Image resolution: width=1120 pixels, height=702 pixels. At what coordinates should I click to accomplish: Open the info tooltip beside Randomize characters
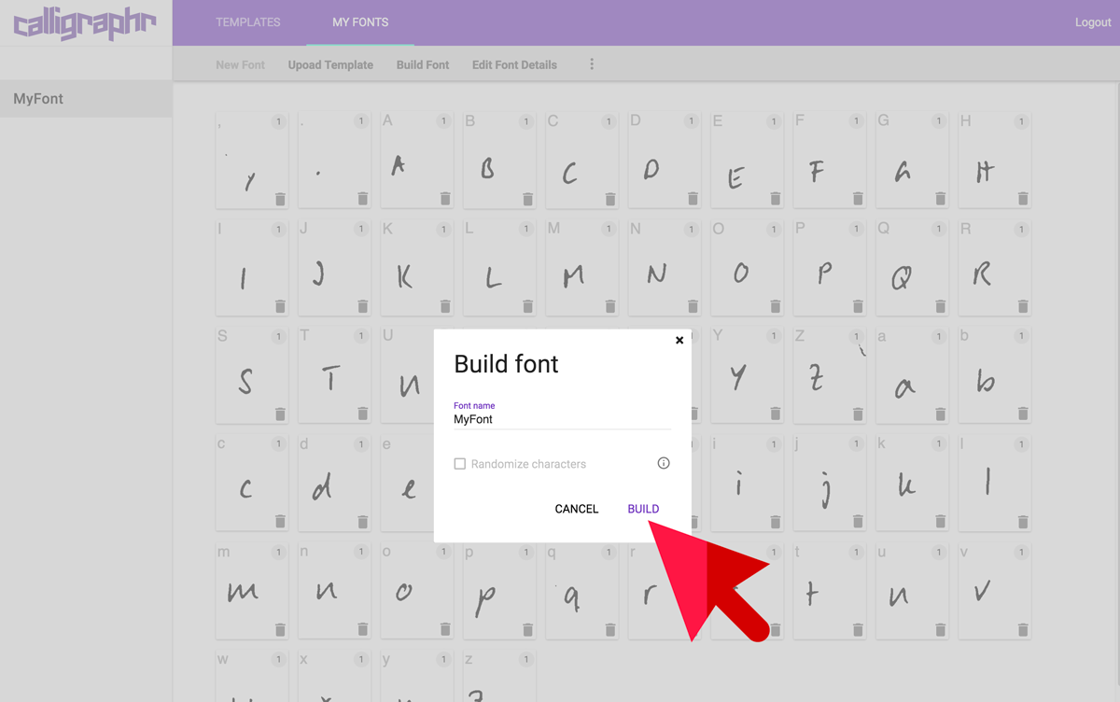pyautogui.click(x=663, y=463)
